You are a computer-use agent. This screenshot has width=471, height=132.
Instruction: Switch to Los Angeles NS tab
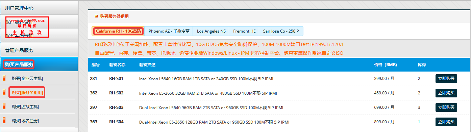[x=211, y=31]
